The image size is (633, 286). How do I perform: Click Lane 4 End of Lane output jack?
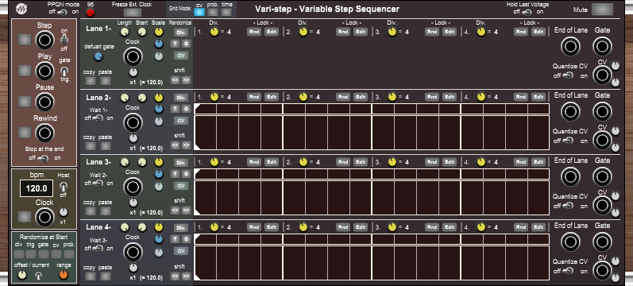point(570,242)
